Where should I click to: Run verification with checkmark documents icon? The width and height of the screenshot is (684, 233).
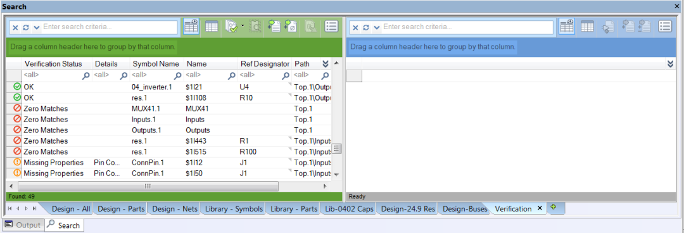click(x=231, y=26)
